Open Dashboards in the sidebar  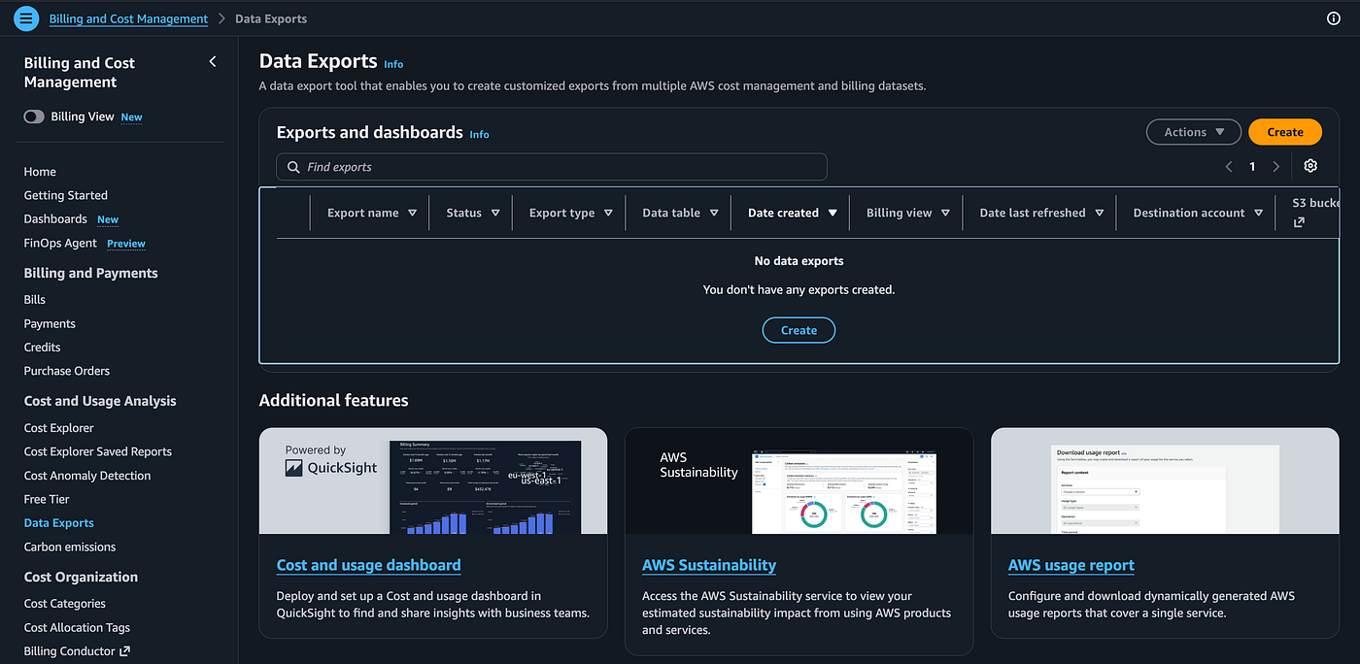55,219
